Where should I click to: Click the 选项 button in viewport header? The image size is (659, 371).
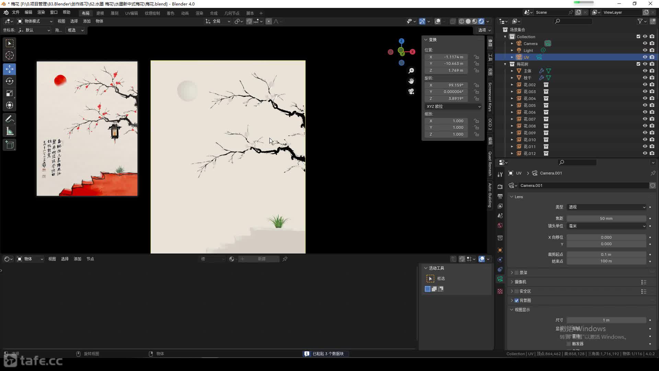484,30
